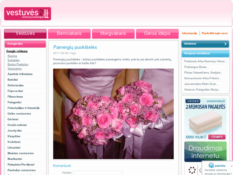Image resolution: width=233 pixels, height=175 pixels.
Task: Open the Geros idėjos tab
Action: 157,34
